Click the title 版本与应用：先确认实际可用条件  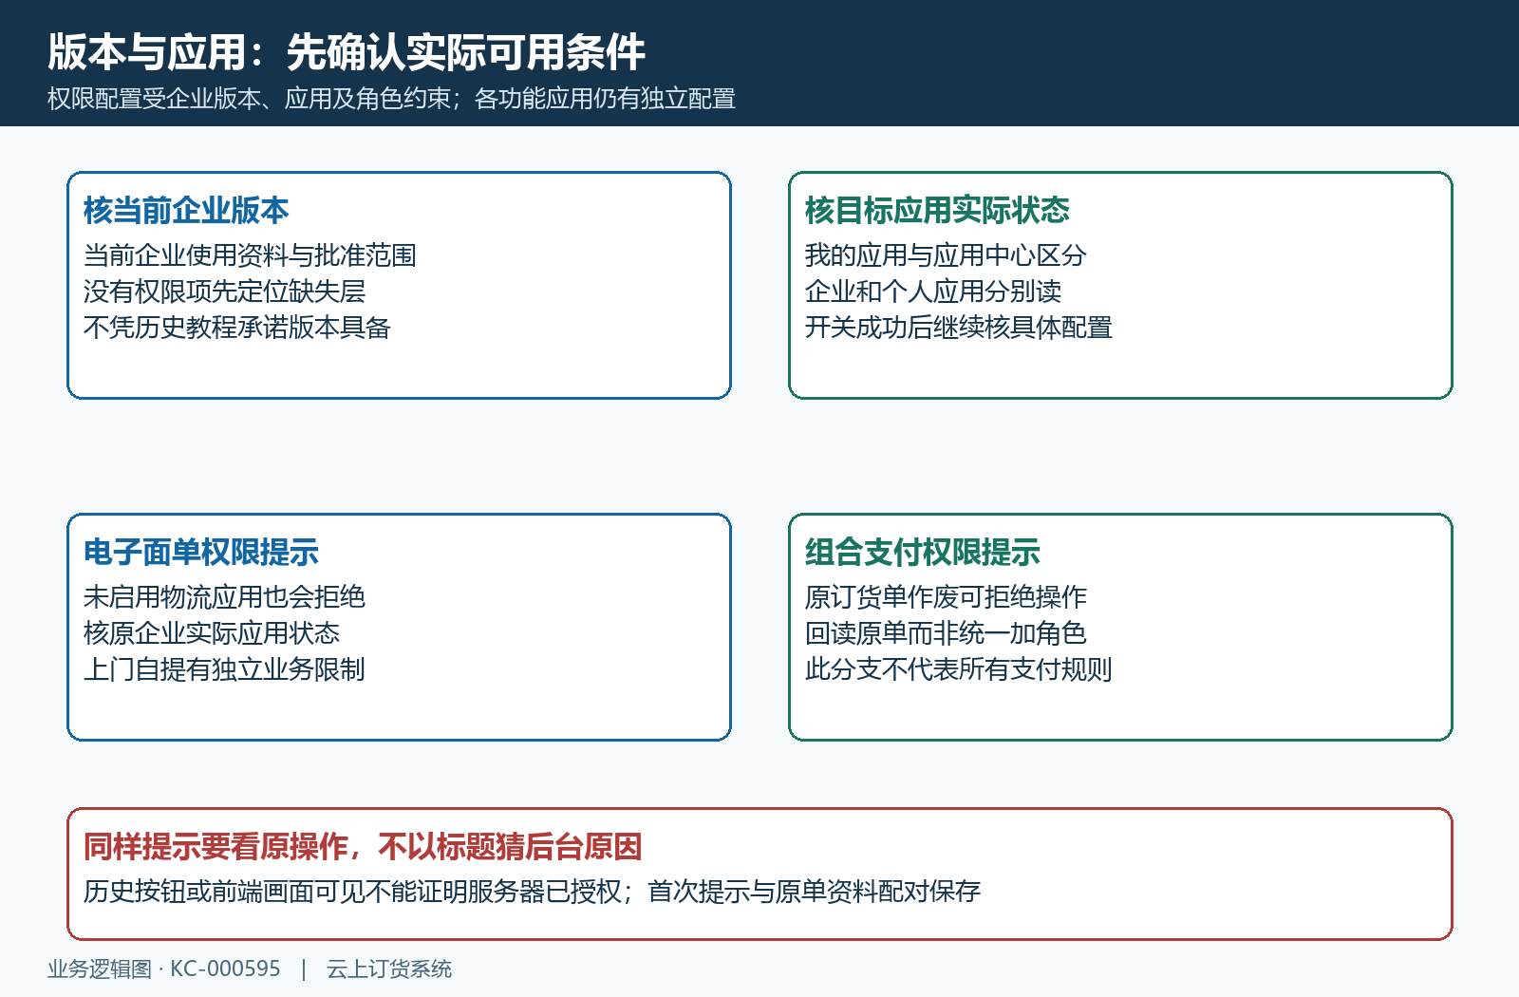[x=347, y=52]
